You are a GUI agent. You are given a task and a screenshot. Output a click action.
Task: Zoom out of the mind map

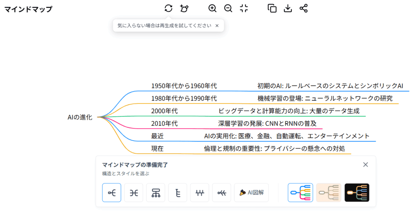pyautogui.click(x=228, y=8)
